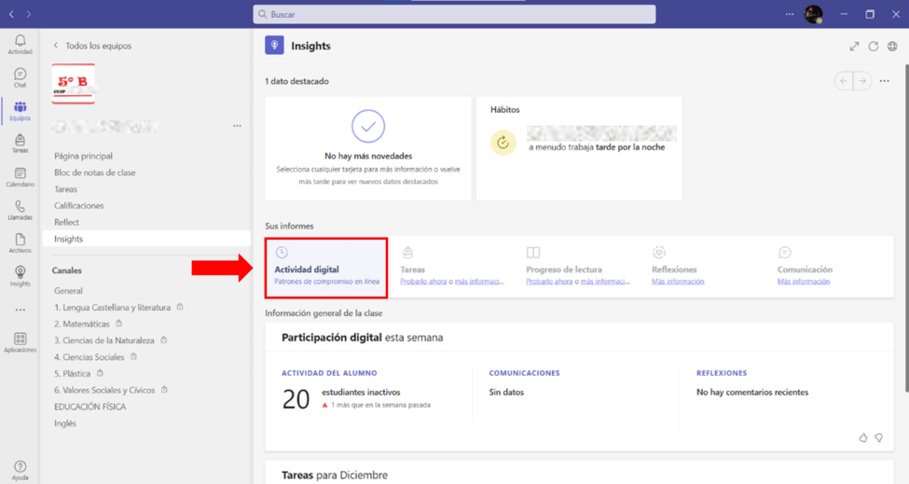909x484 pixels.
Task: Open 2. Matemáticas channel
Action: click(x=82, y=324)
